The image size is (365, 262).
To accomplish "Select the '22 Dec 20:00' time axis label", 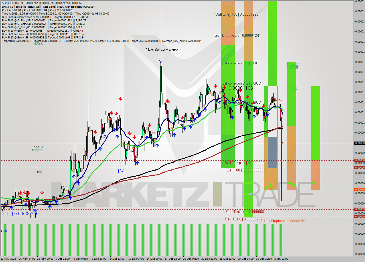I will coord(210,259).
